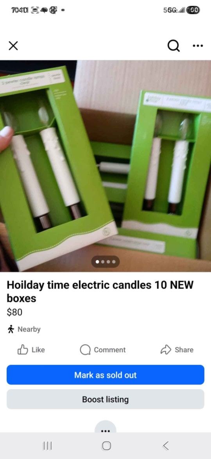
Task: Open the candle boxes listing photo
Action: pos(105,166)
